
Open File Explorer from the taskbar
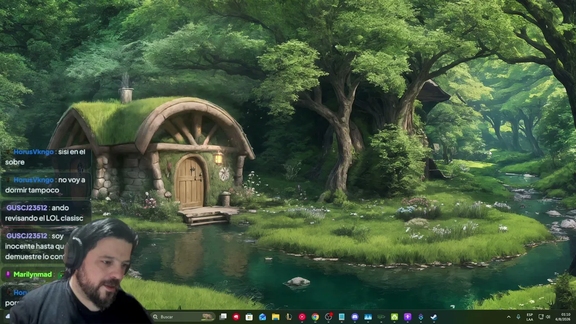275,317
